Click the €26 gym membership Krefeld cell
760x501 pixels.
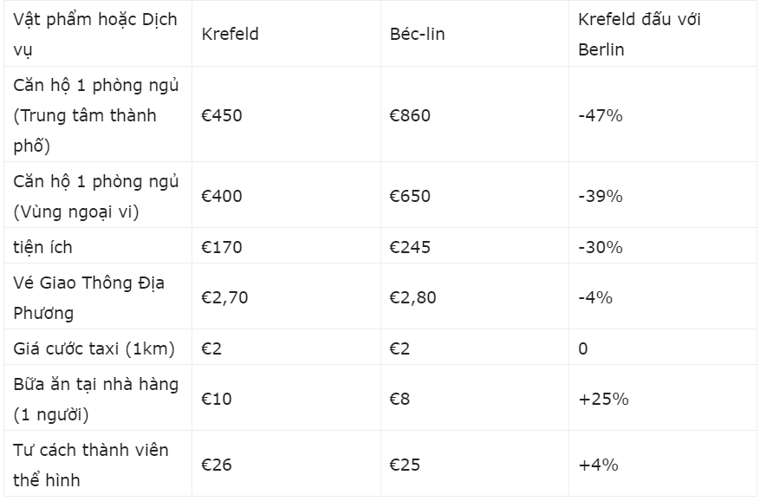coord(216,465)
